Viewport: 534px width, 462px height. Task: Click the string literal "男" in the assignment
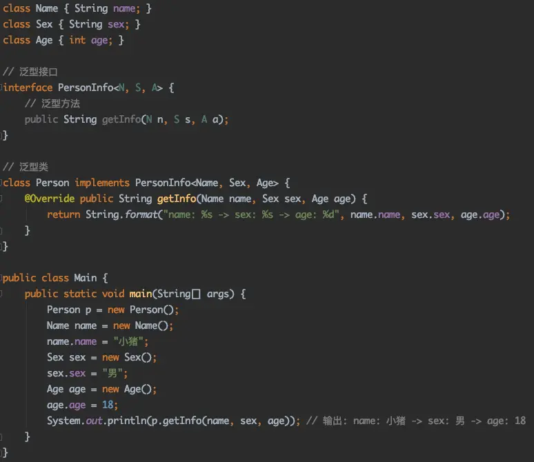tap(112, 374)
